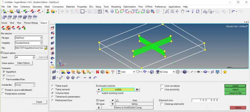This screenshot has height=112, width=250.
Task: Click the reset selection icon beside solids
Action: 137,90
